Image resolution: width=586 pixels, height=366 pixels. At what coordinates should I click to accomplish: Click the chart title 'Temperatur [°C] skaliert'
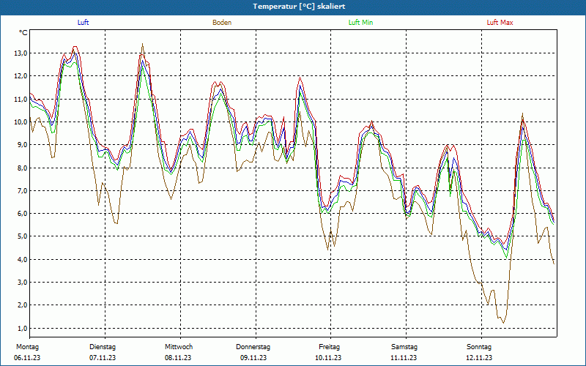coord(299,7)
